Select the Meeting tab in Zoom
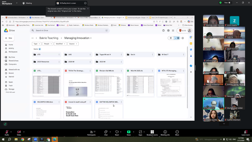 [x=27, y=3]
